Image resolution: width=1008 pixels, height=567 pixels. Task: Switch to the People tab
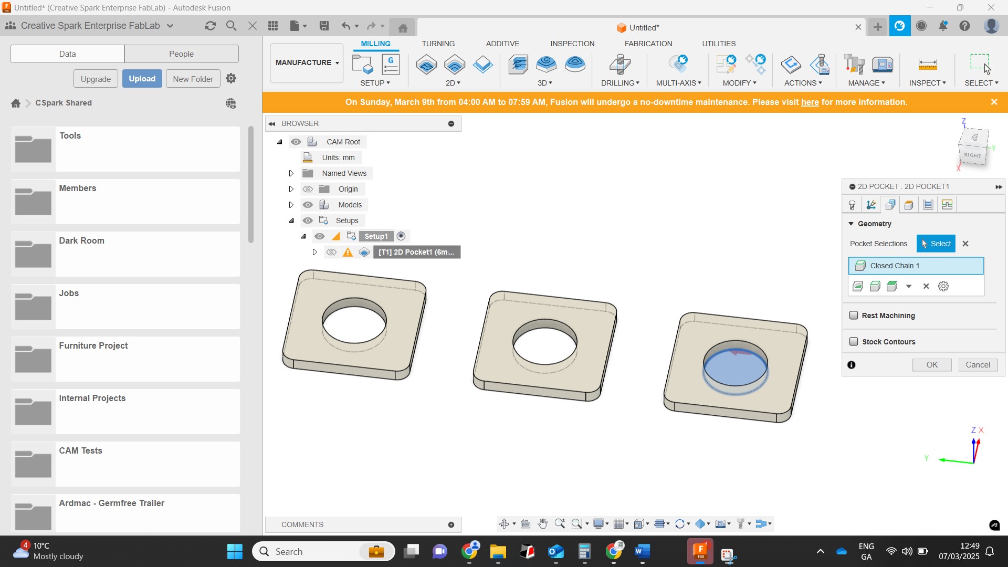point(182,54)
